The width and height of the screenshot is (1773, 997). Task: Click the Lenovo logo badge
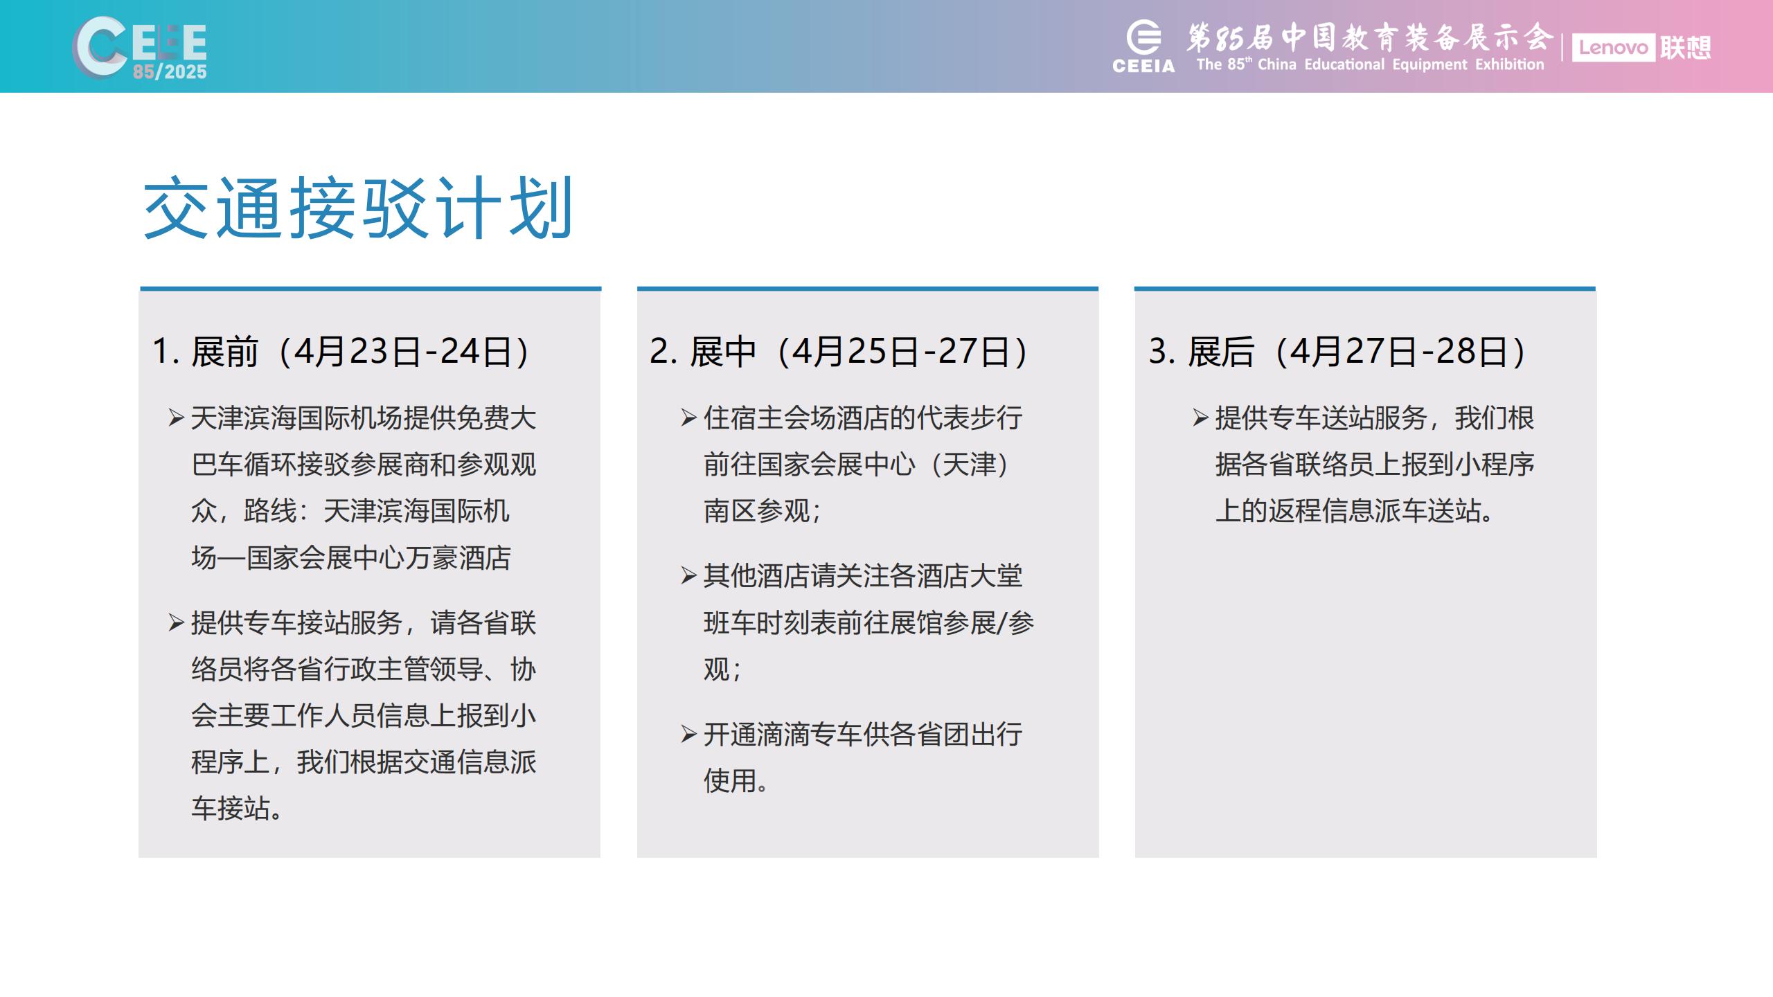tap(1613, 48)
